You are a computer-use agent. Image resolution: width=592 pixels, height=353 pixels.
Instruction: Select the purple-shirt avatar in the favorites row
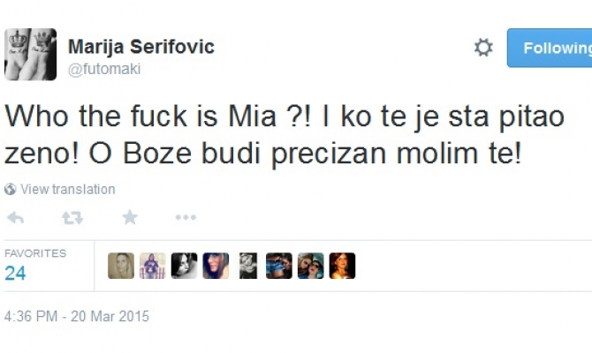pyautogui.click(x=153, y=266)
